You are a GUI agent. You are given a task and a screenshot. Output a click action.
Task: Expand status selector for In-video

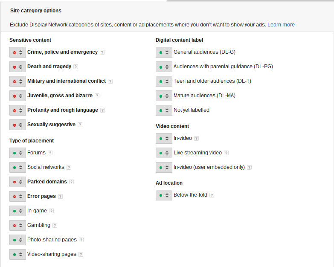164,138
